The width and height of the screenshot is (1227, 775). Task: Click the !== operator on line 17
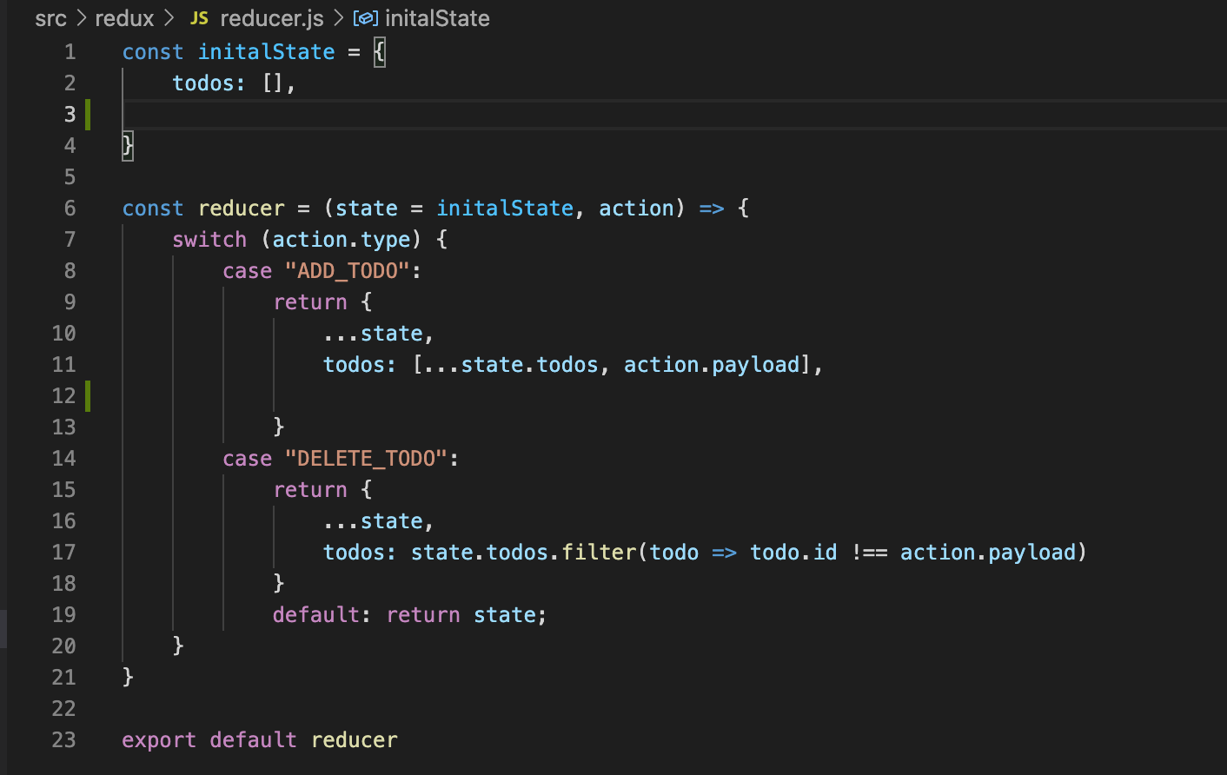click(869, 553)
